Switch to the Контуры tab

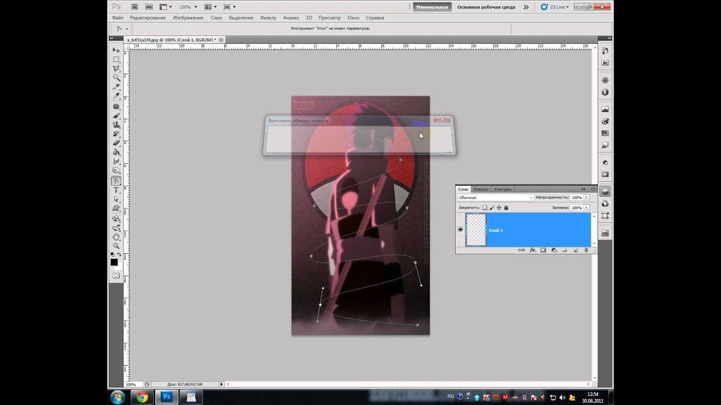[502, 189]
